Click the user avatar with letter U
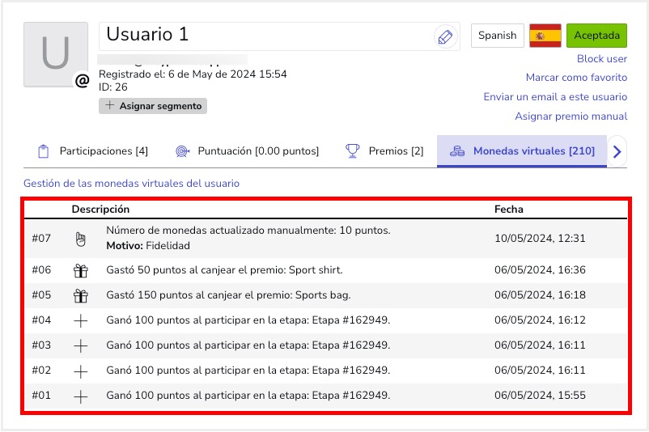649x432 pixels. 55,54
